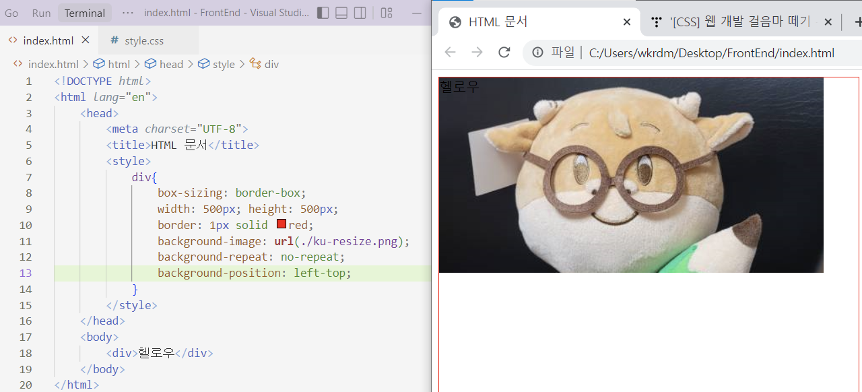The width and height of the screenshot is (862, 392).
Task: Click the '헬로우' div text in code
Action: (x=156, y=353)
